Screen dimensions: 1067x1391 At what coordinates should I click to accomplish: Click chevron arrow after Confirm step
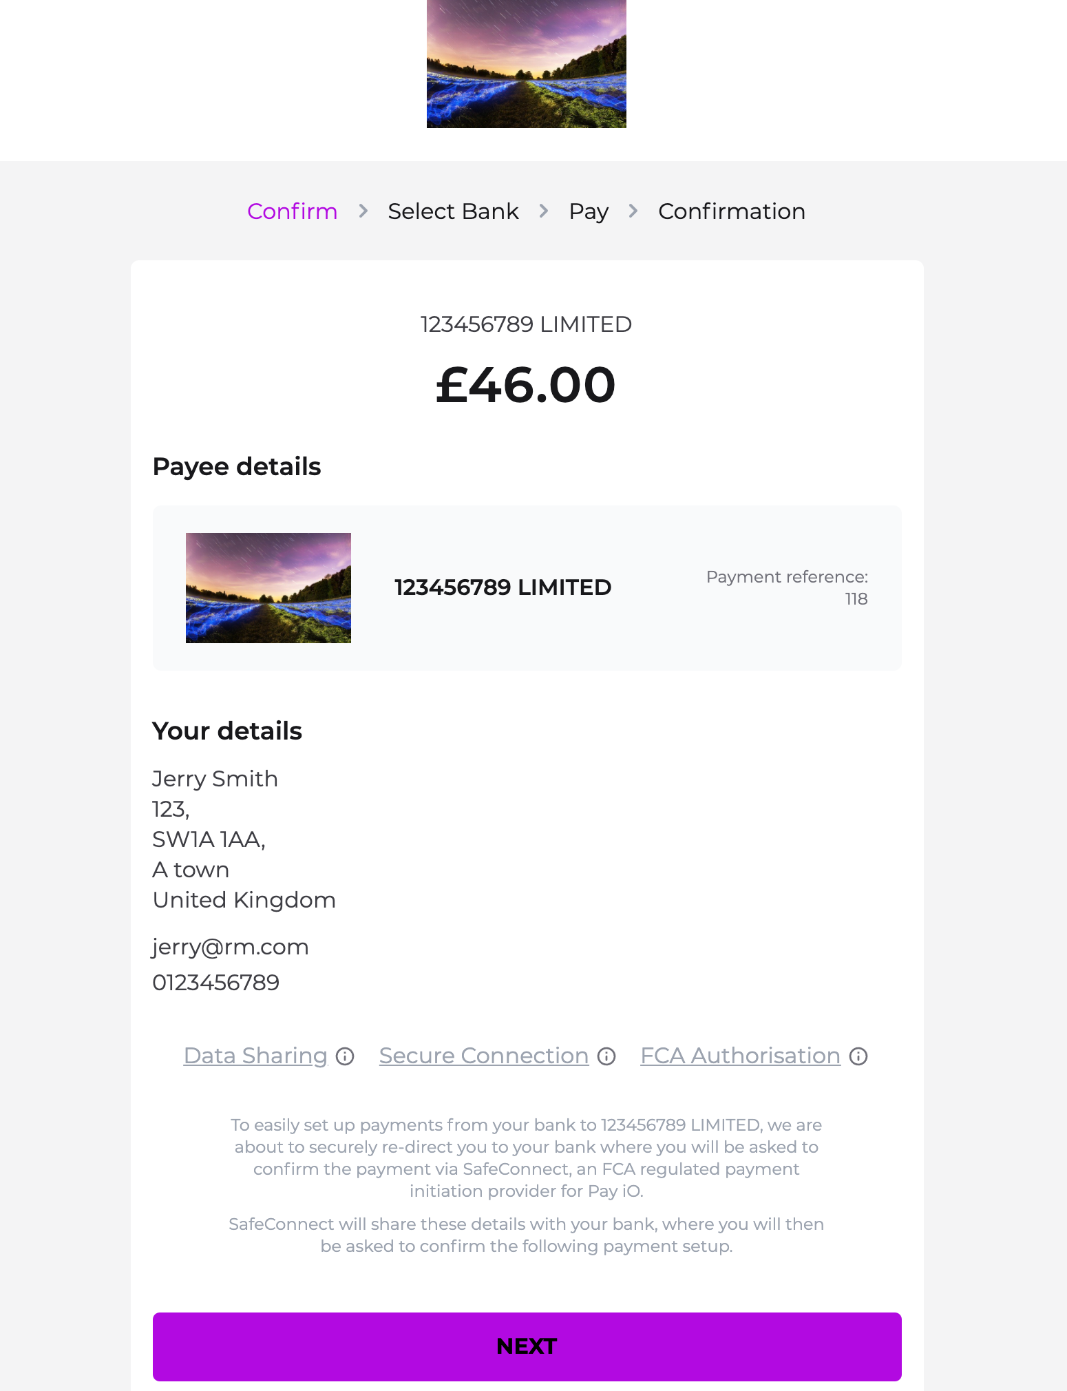[x=363, y=211]
